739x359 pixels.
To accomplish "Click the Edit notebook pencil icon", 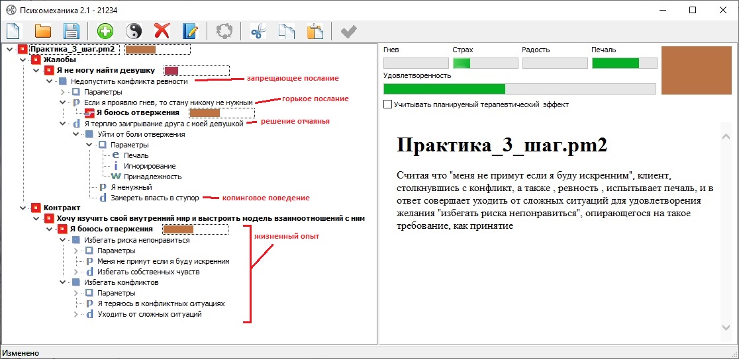I will point(191,30).
